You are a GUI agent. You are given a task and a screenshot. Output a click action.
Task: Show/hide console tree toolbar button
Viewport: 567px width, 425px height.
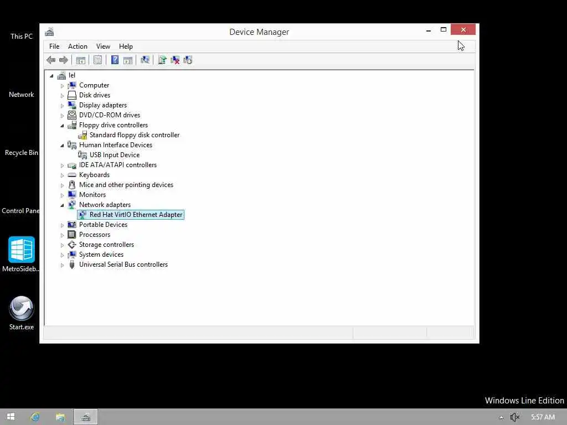[x=81, y=60]
